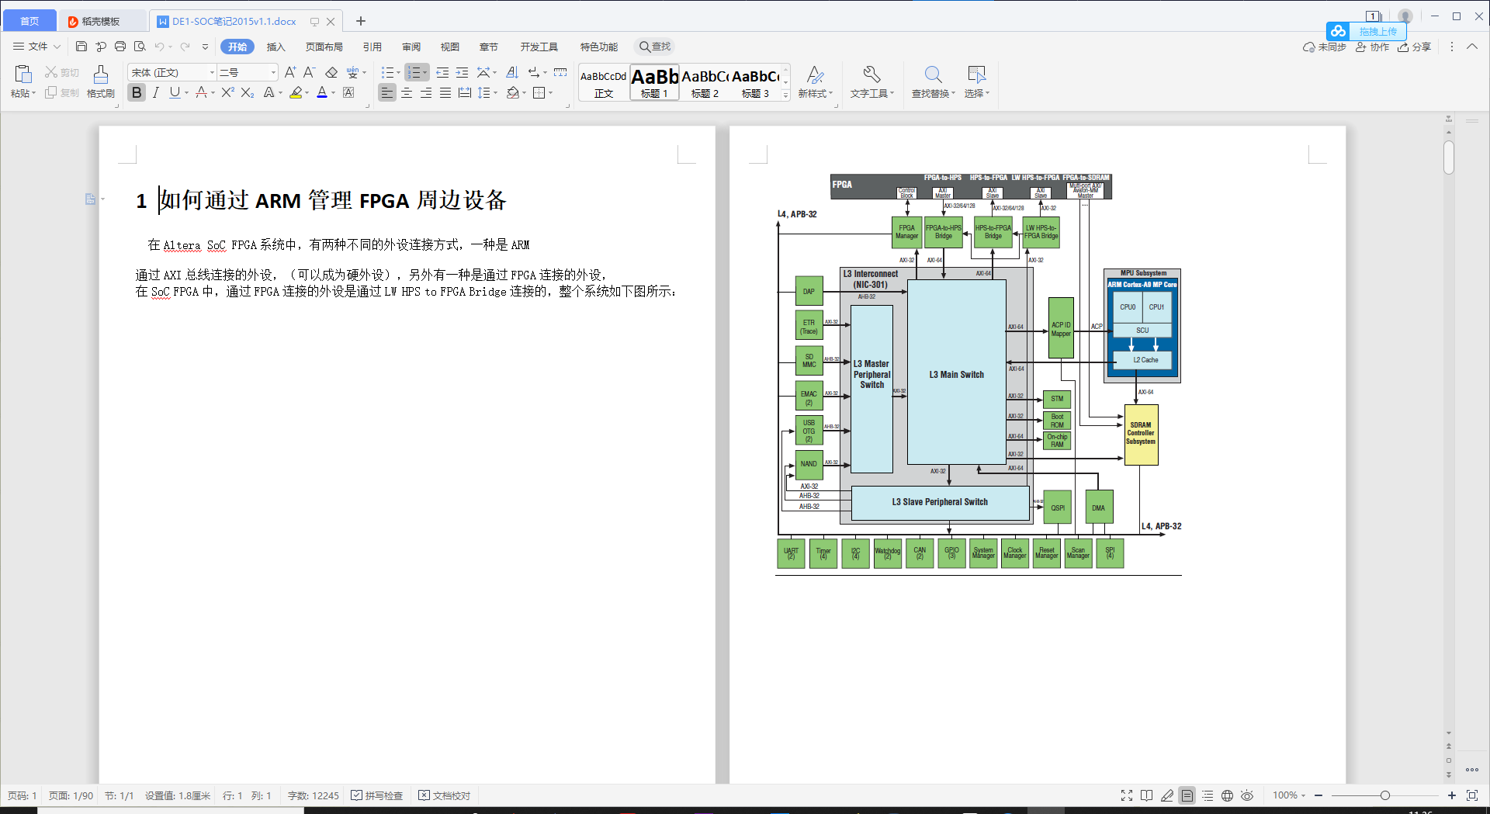Apply the 标题 1 heading style
This screenshot has width=1490, height=814.
654,82
